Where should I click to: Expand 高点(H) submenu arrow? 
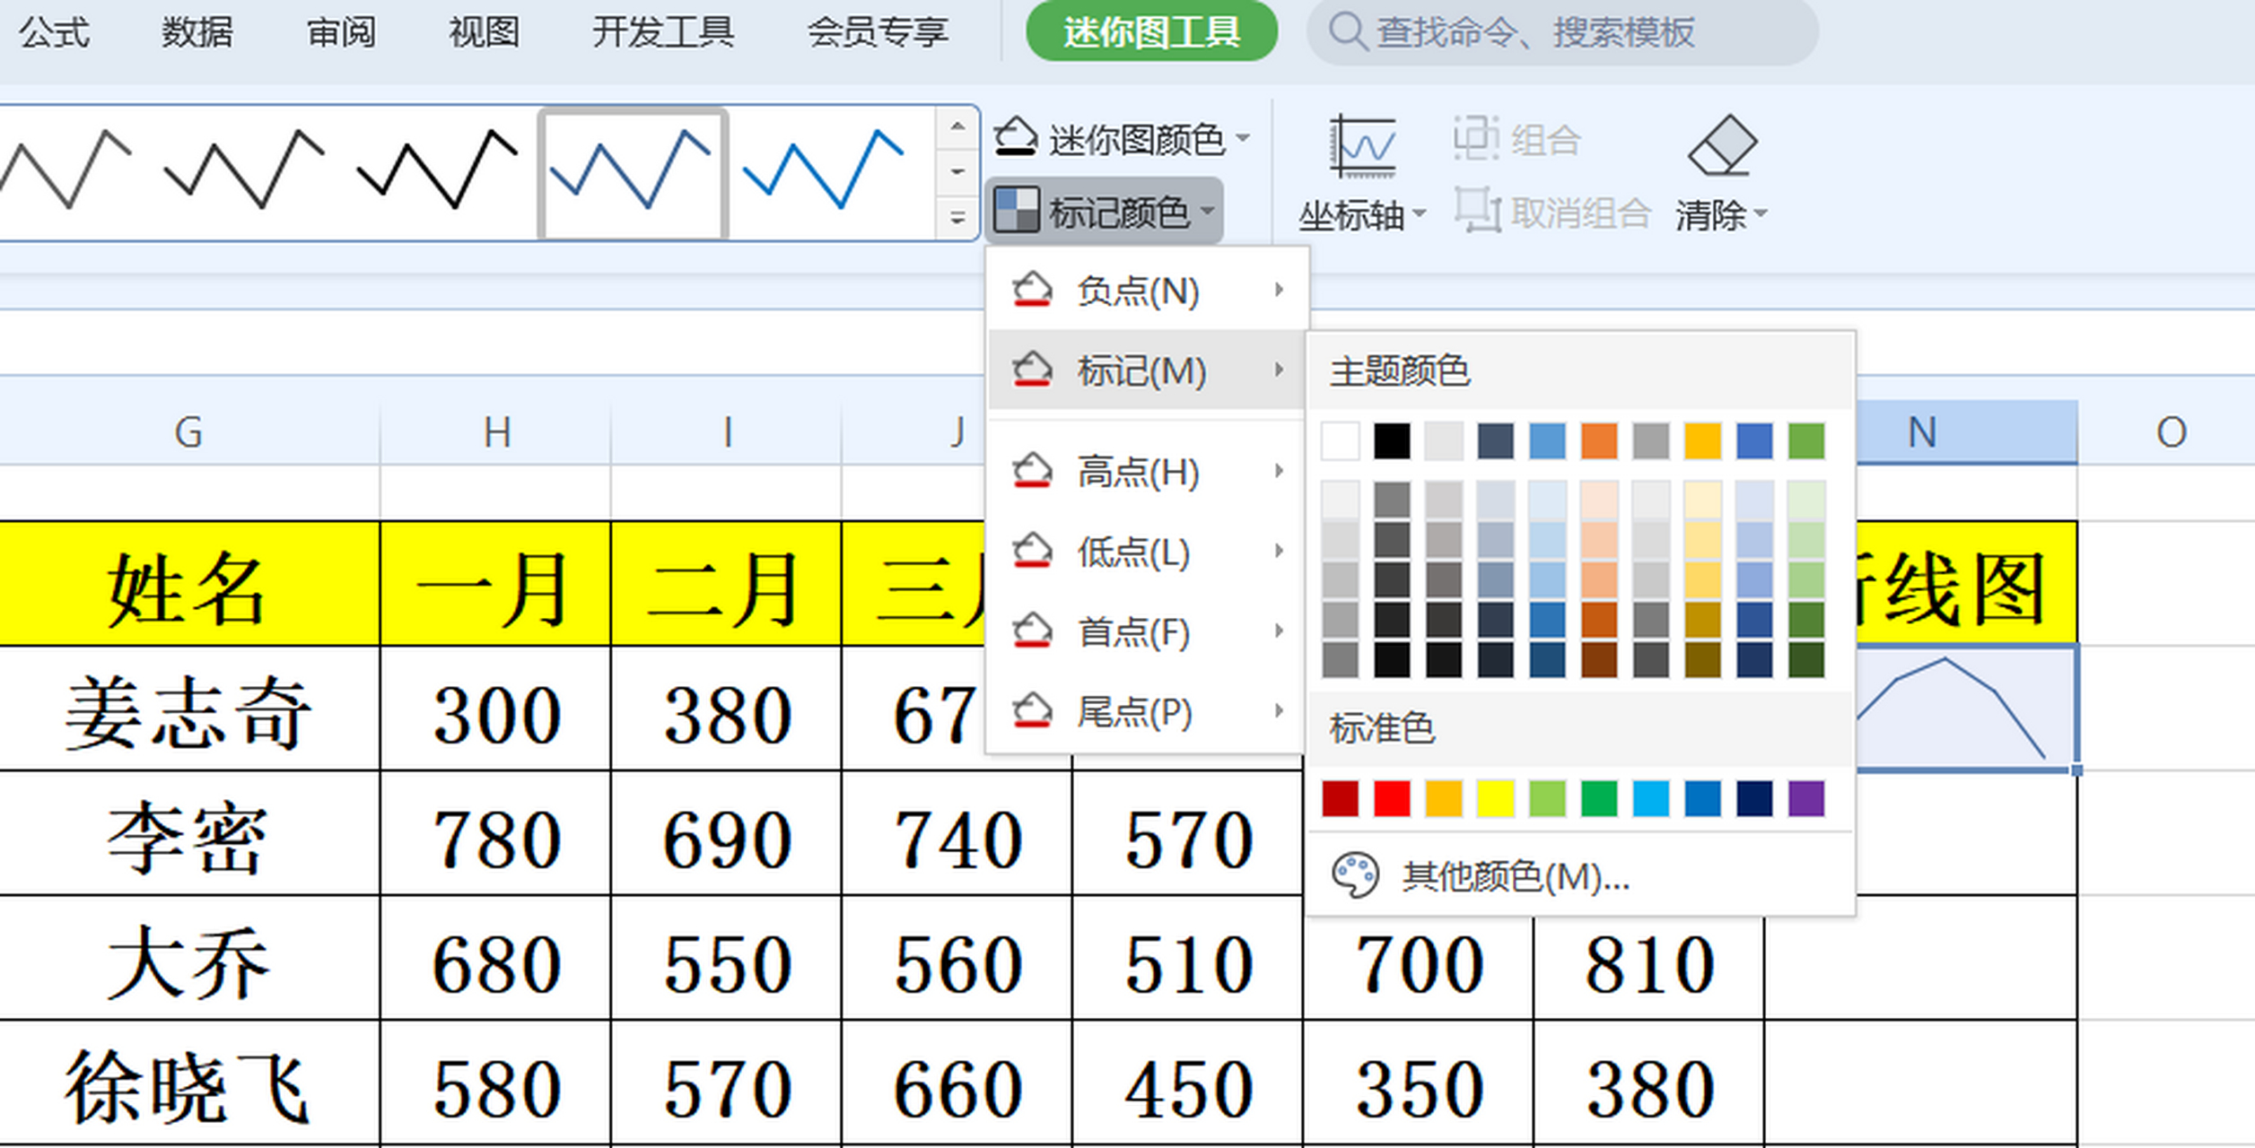pyautogui.click(x=1280, y=470)
